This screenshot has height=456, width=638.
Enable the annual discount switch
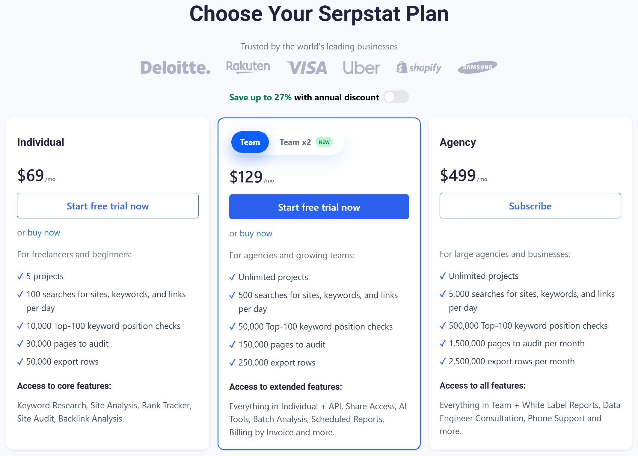pos(396,97)
